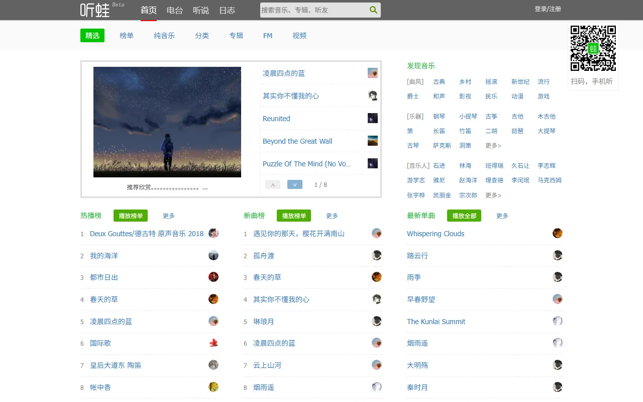Click the 钢琴 instrument tag
The width and height of the screenshot is (643, 402).
coord(439,116)
